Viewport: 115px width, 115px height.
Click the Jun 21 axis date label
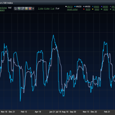[x=52, y=112]
